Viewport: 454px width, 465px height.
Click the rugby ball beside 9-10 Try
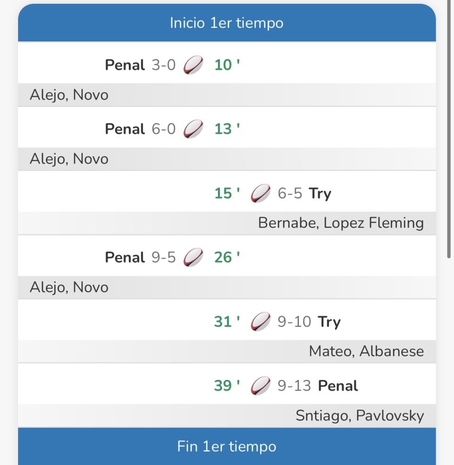261,322
